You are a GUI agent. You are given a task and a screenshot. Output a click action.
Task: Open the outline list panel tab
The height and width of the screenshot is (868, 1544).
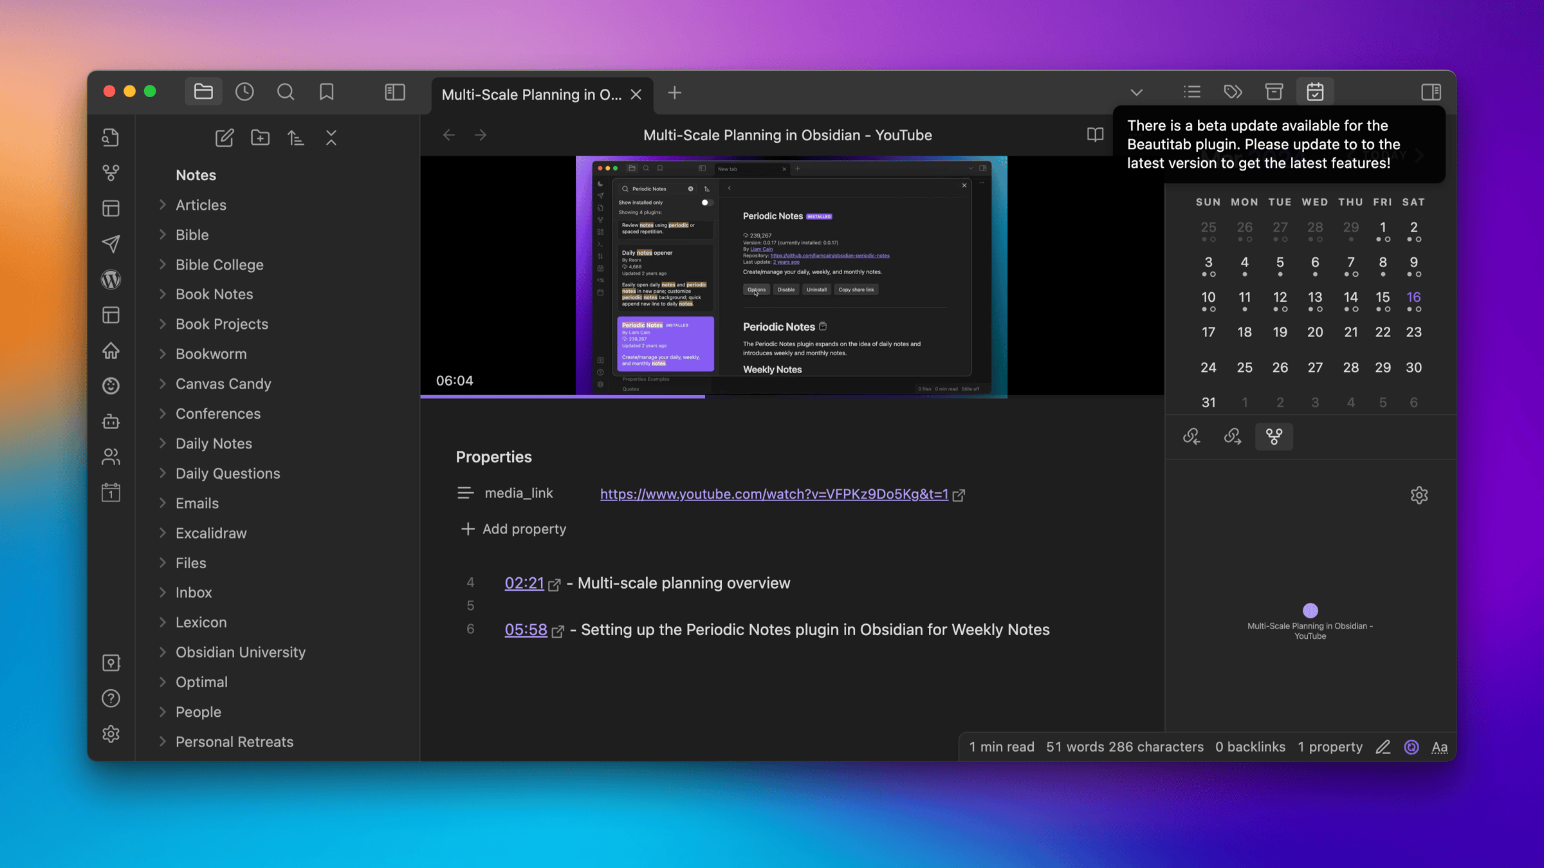[1191, 92]
